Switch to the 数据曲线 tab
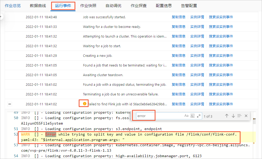This screenshot has width=262, height=159. 38,6
